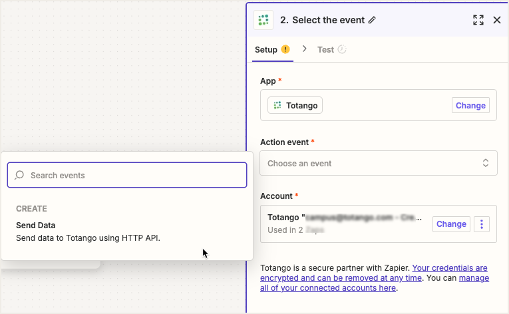The image size is (509, 314).
Task: Click the Search events field
Action: coord(127,175)
